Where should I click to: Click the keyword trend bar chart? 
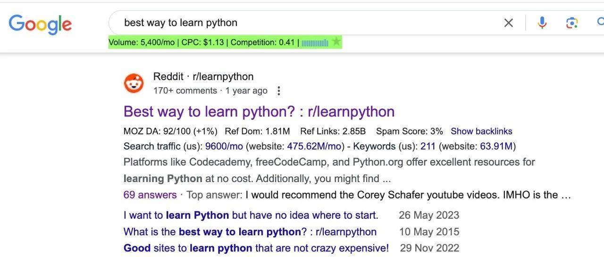click(x=315, y=43)
